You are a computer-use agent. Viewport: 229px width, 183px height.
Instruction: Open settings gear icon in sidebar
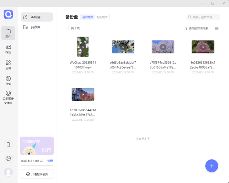point(8,158)
